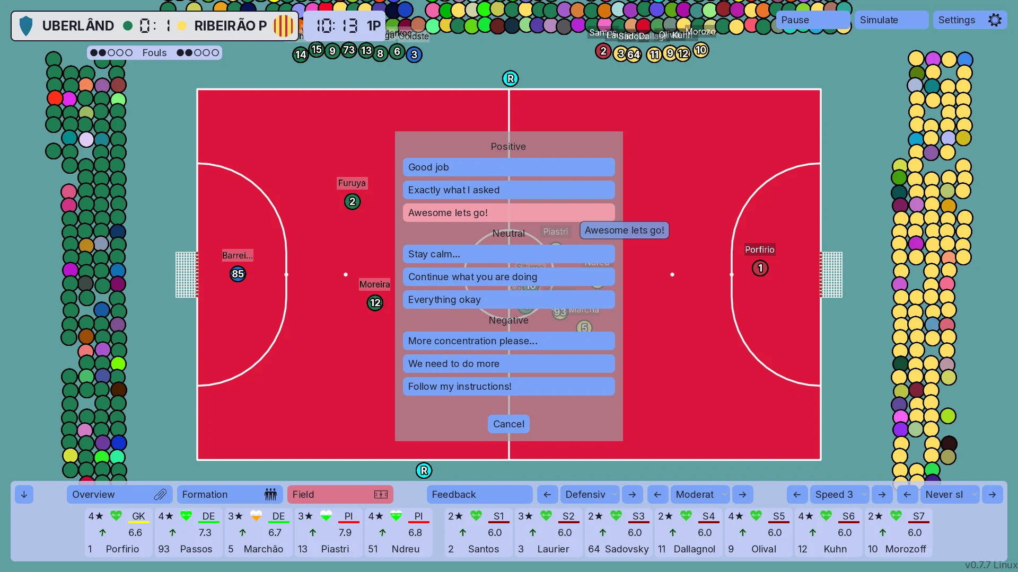Click the Simulate button
1018x572 pixels.
(891, 20)
